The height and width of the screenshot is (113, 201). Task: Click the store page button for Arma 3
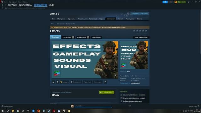(x=140, y=13)
